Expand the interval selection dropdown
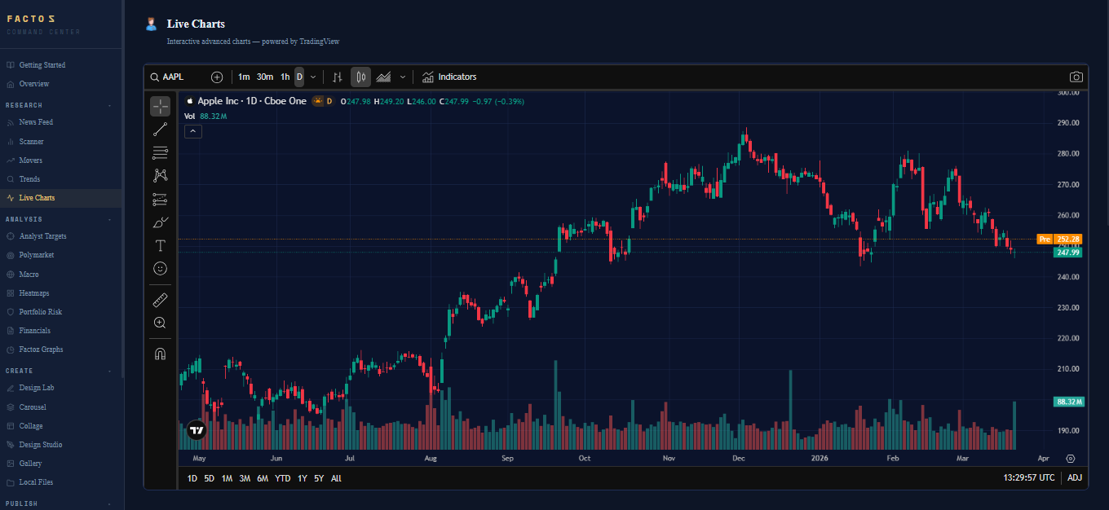The width and height of the screenshot is (1109, 510). (311, 77)
